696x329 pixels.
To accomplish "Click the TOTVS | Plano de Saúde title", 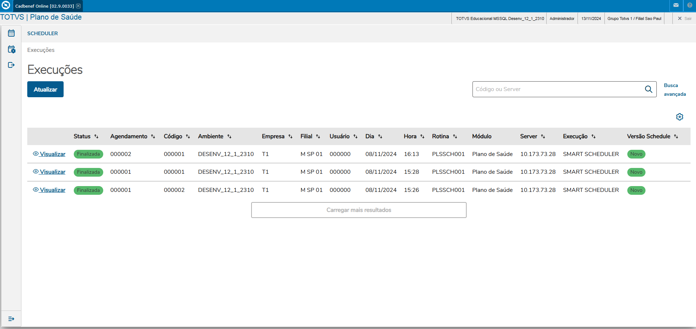I will (x=41, y=17).
